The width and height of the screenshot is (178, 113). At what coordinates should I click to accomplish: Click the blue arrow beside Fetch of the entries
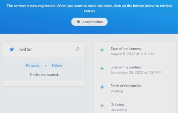102,87
